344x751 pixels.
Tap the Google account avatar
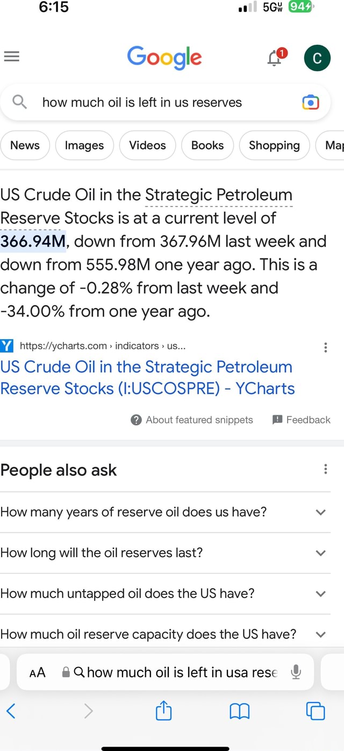(317, 58)
